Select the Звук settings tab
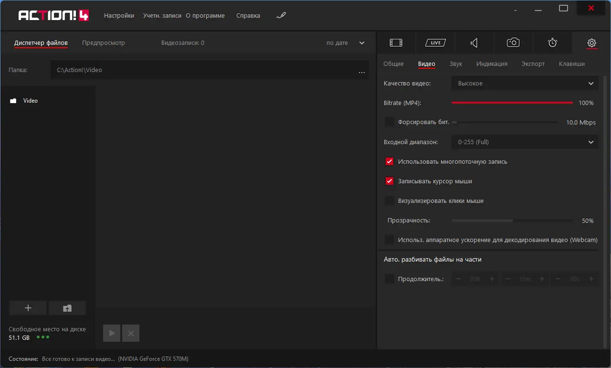Image resolution: width=611 pixels, height=368 pixels. point(456,64)
